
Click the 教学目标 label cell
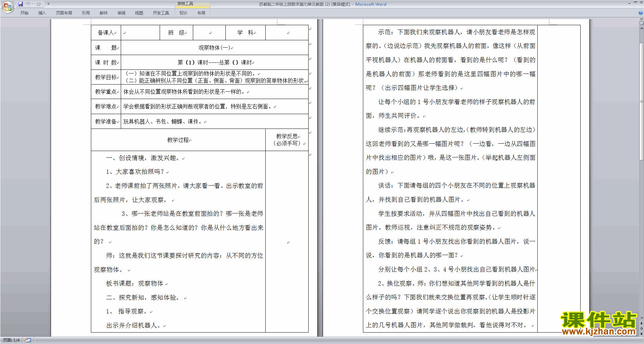[106, 77]
